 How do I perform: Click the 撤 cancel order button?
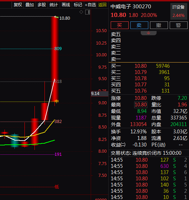coord(159,25)
